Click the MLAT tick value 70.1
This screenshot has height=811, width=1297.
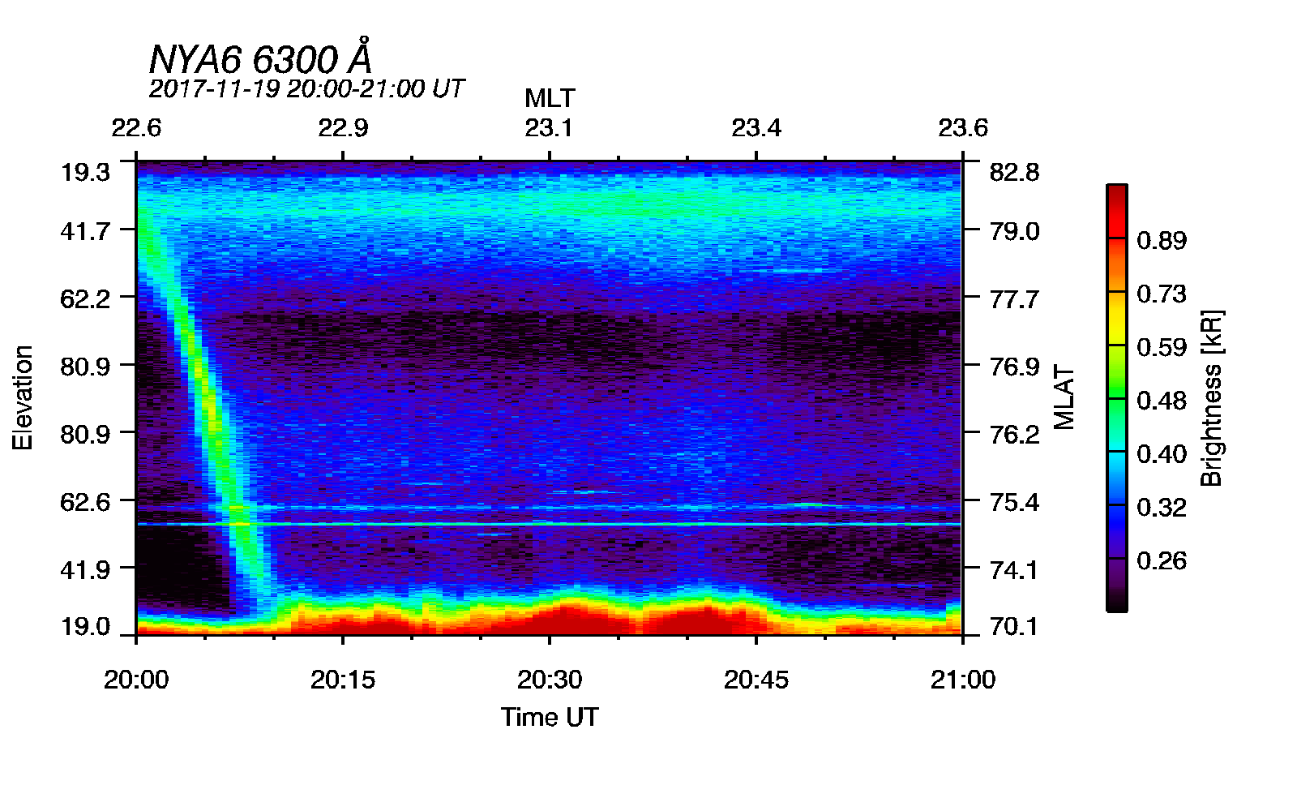coord(1014,626)
